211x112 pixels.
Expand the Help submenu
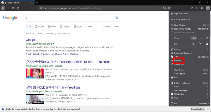[190, 98]
